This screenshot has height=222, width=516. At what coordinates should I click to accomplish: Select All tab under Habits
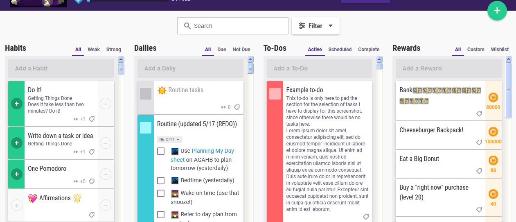pos(78,50)
